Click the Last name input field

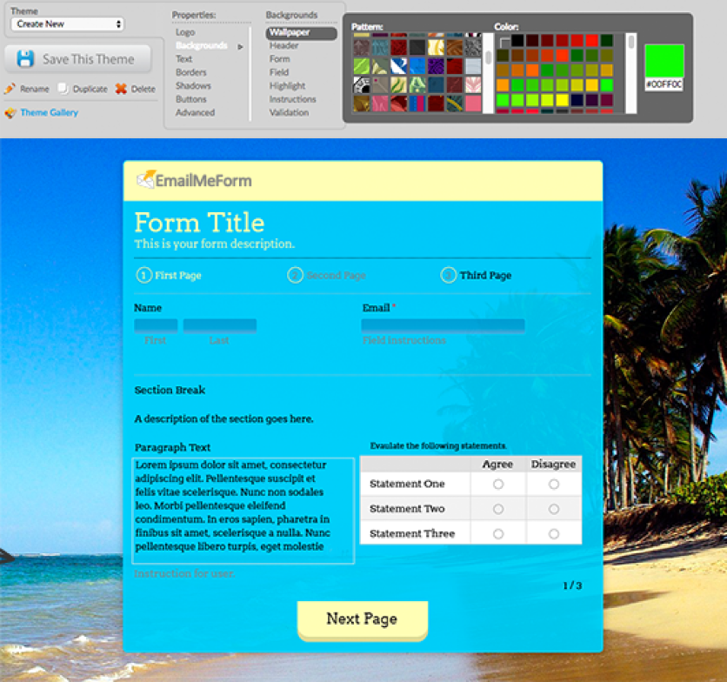click(x=220, y=325)
